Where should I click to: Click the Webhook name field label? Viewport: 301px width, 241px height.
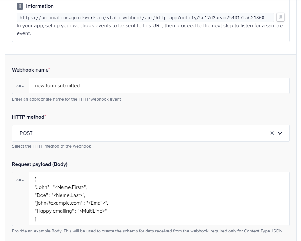point(30,70)
